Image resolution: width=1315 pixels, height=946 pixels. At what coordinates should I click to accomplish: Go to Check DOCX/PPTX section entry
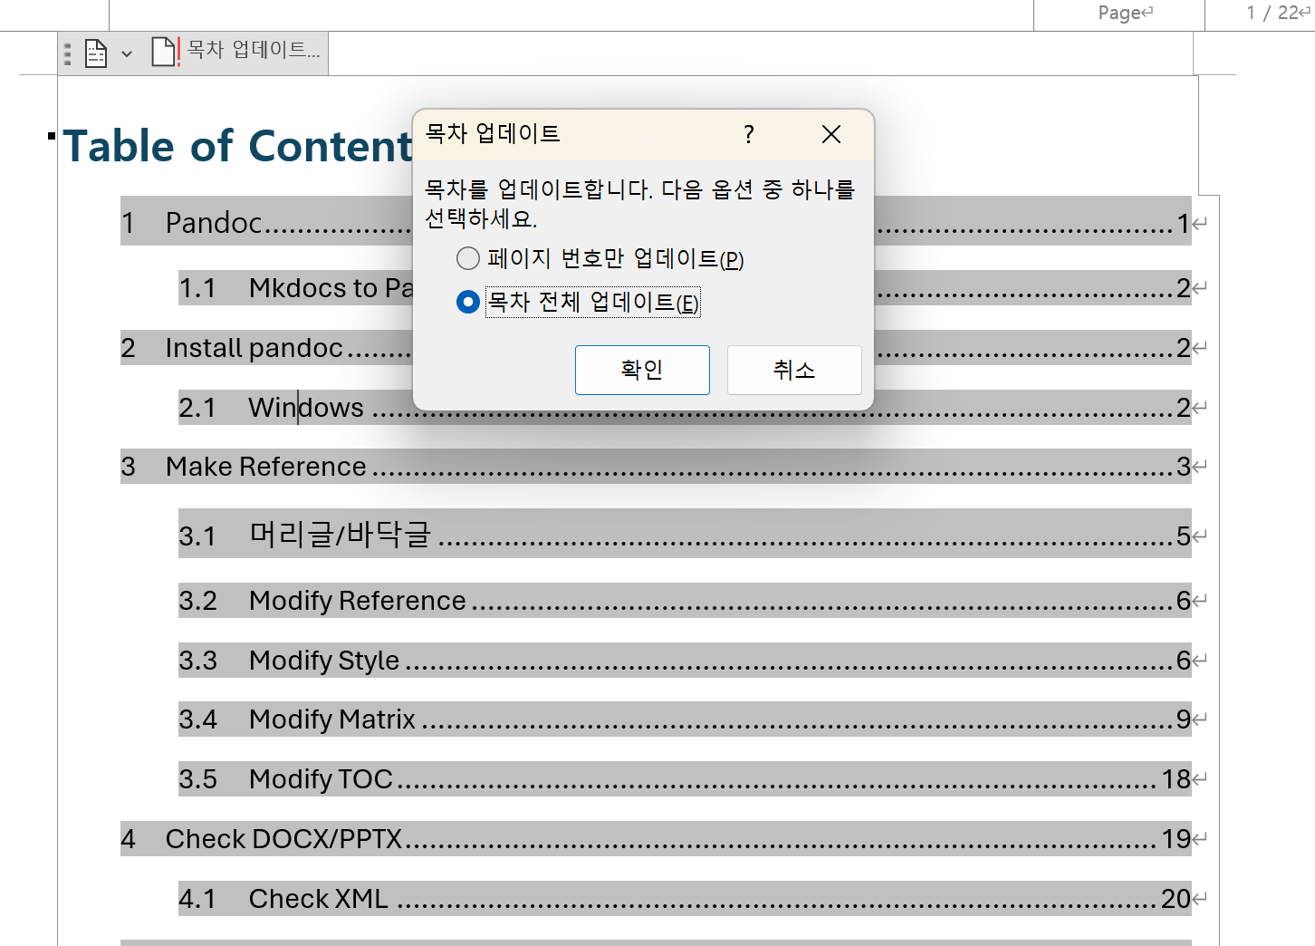point(656,839)
